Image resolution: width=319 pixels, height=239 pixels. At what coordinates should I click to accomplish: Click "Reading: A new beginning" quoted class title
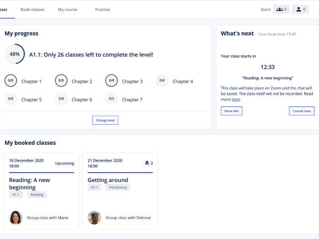point(268,78)
